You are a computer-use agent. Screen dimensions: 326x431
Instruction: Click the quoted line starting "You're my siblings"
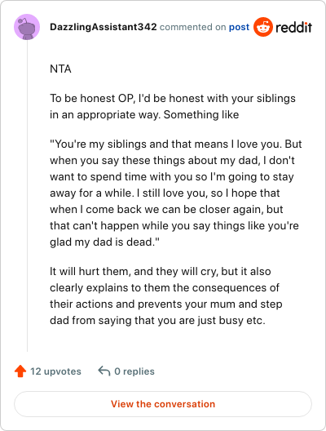pos(176,144)
